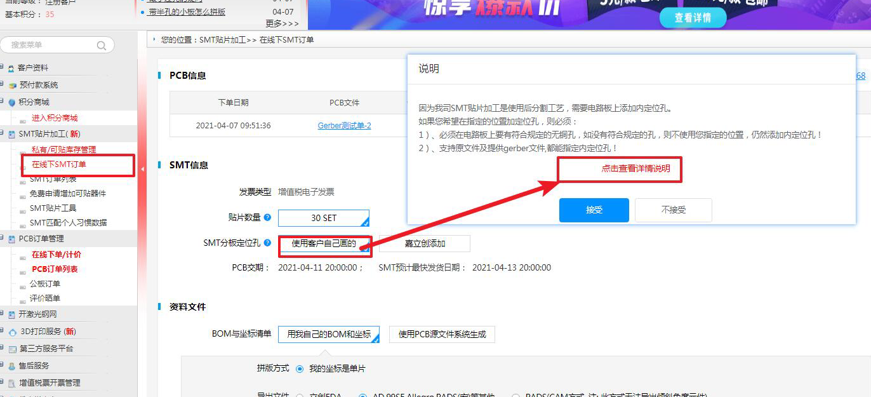Click the blue 接受 button in dialog

point(594,210)
